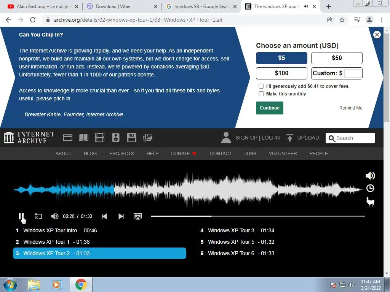The height and width of the screenshot is (292, 390).
Task: Skip to next track
Action: [x=121, y=216]
